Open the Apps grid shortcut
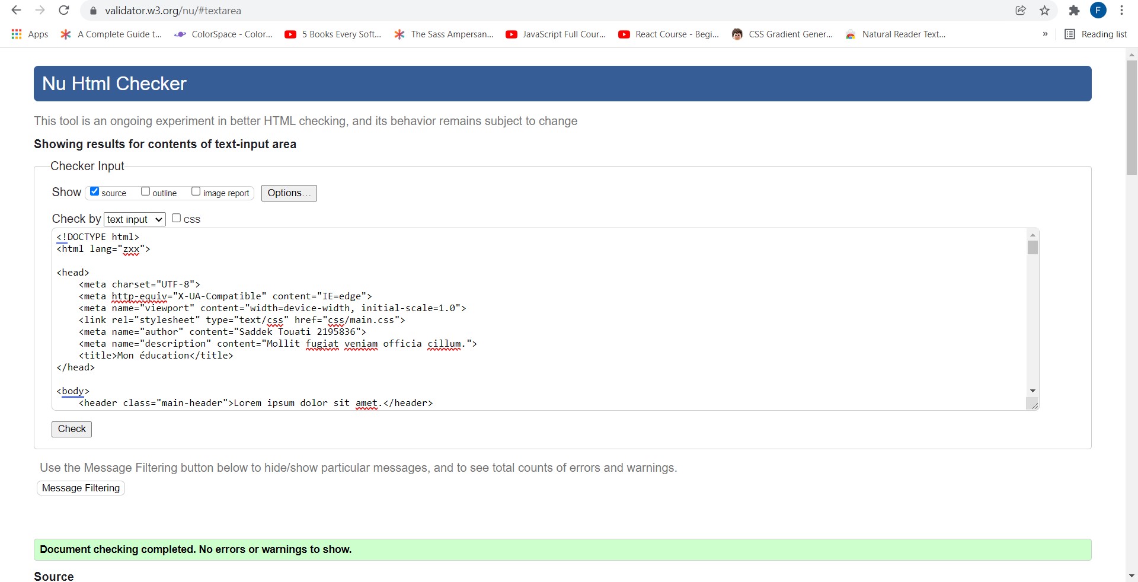1138x582 pixels. [x=30, y=34]
